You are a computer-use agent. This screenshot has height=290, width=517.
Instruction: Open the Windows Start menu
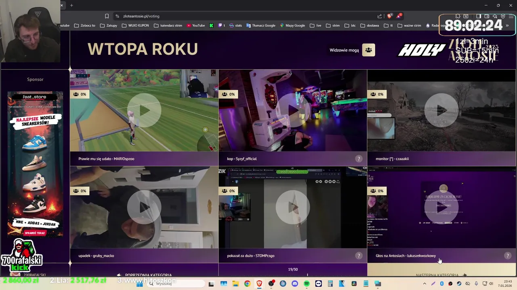[x=140, y=284]
